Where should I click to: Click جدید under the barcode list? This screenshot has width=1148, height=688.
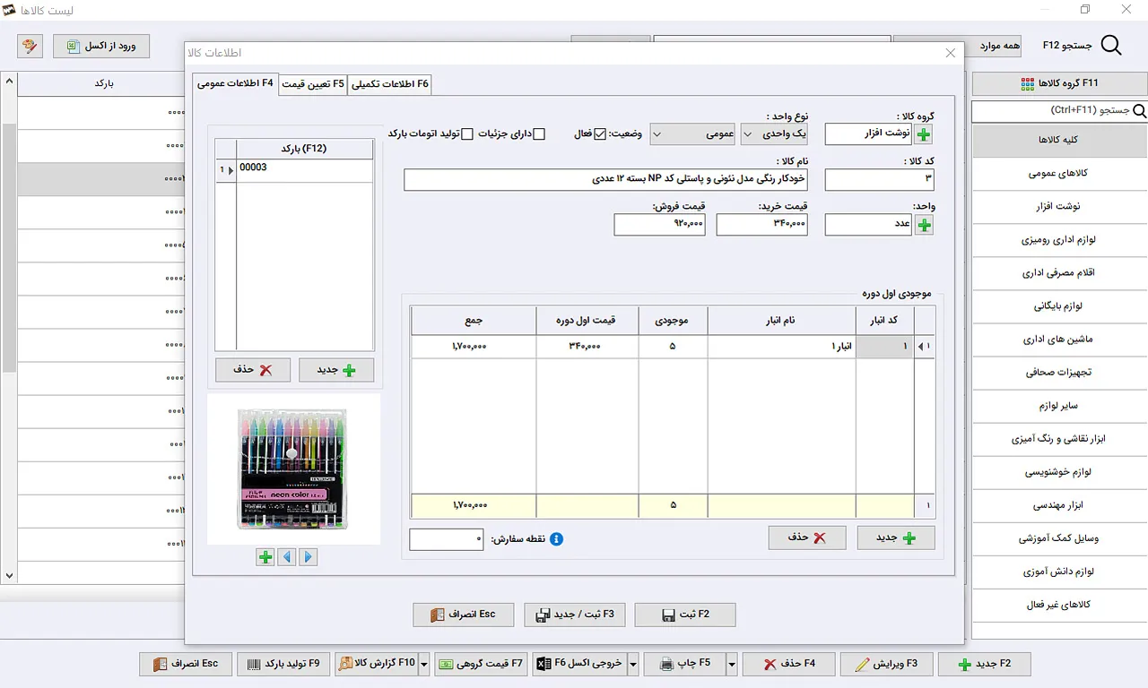(336, 370)
